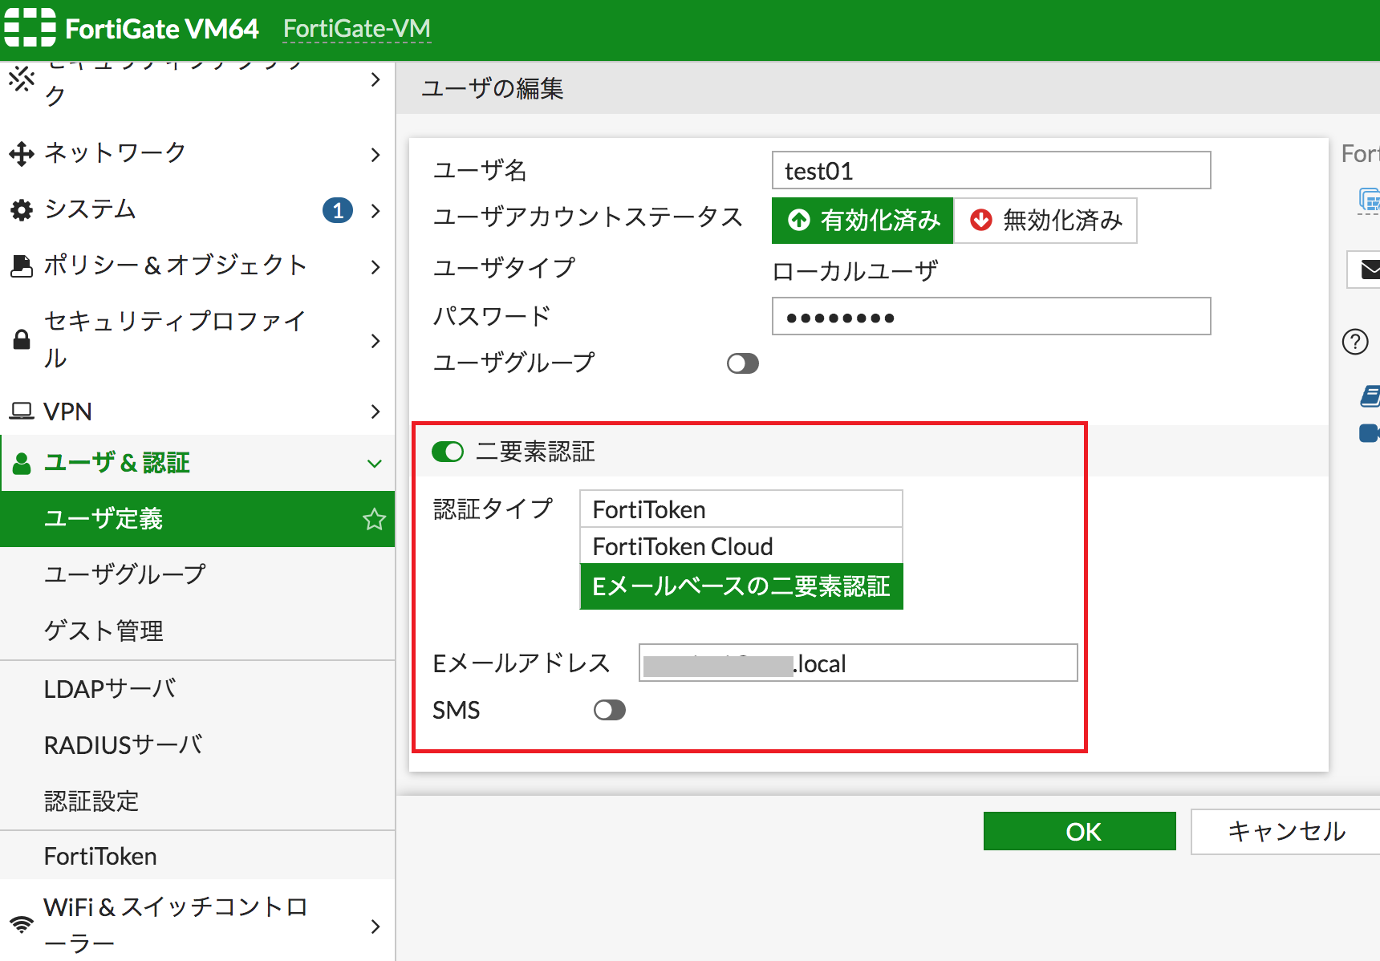Click the help question mark icon
Image resolution: width=1380 pixels, height=961 pixels.
[1355, 342]
